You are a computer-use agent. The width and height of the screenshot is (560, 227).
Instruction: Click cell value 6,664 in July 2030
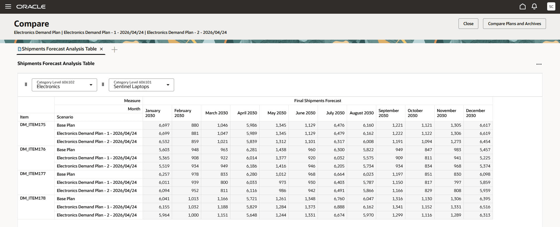[332, 174]
